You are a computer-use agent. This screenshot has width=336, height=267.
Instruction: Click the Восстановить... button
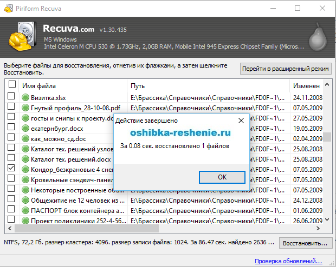[x=305, y=243]
